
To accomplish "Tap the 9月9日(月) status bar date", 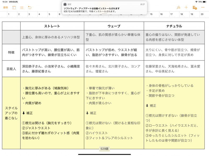I will click(x=14, y=2).
